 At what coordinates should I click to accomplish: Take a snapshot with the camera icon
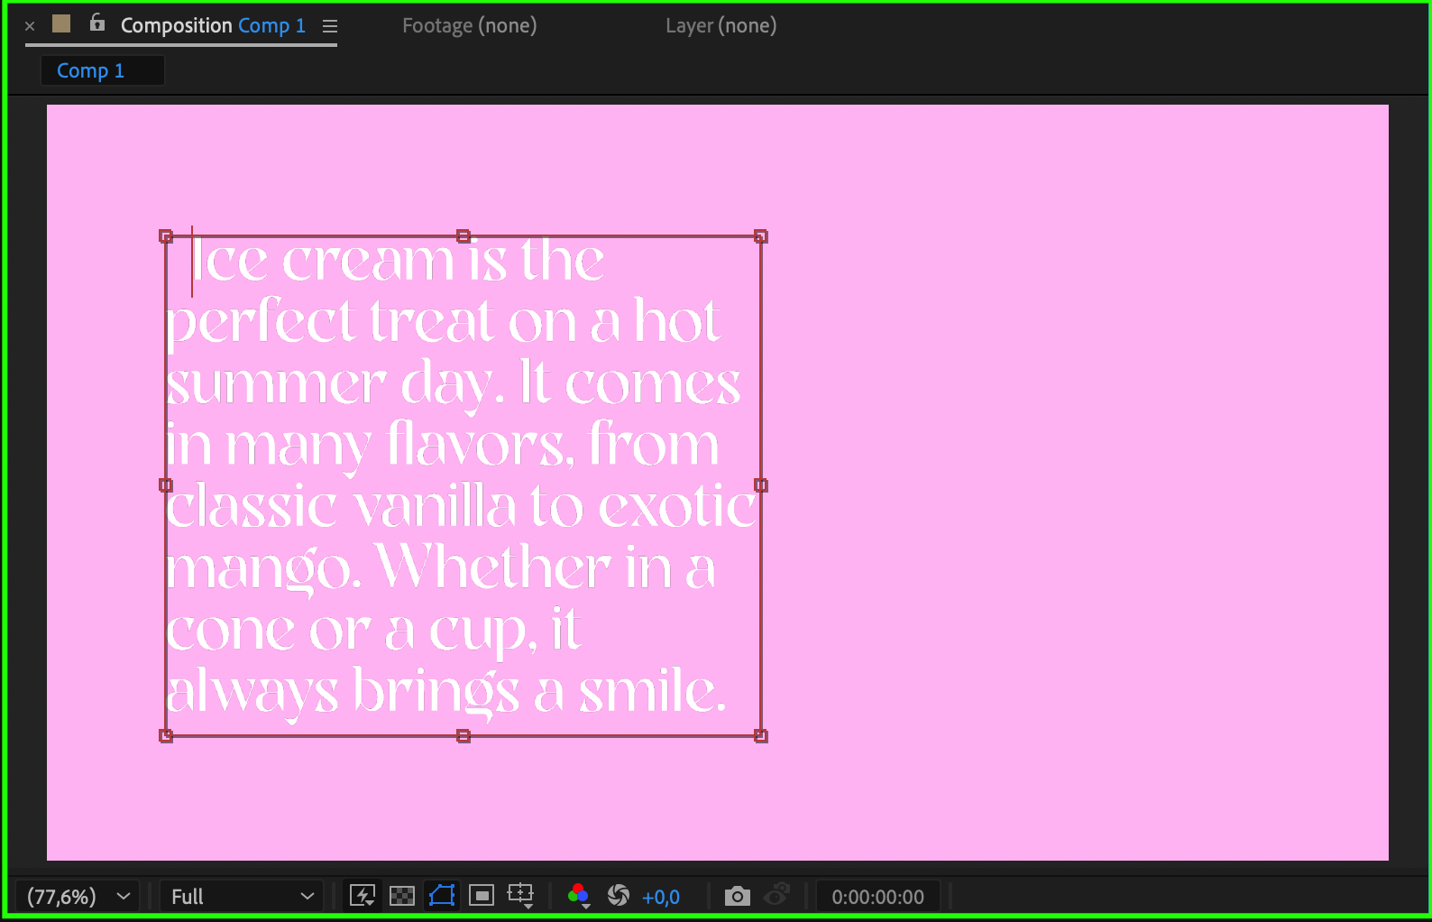(737, 896)
